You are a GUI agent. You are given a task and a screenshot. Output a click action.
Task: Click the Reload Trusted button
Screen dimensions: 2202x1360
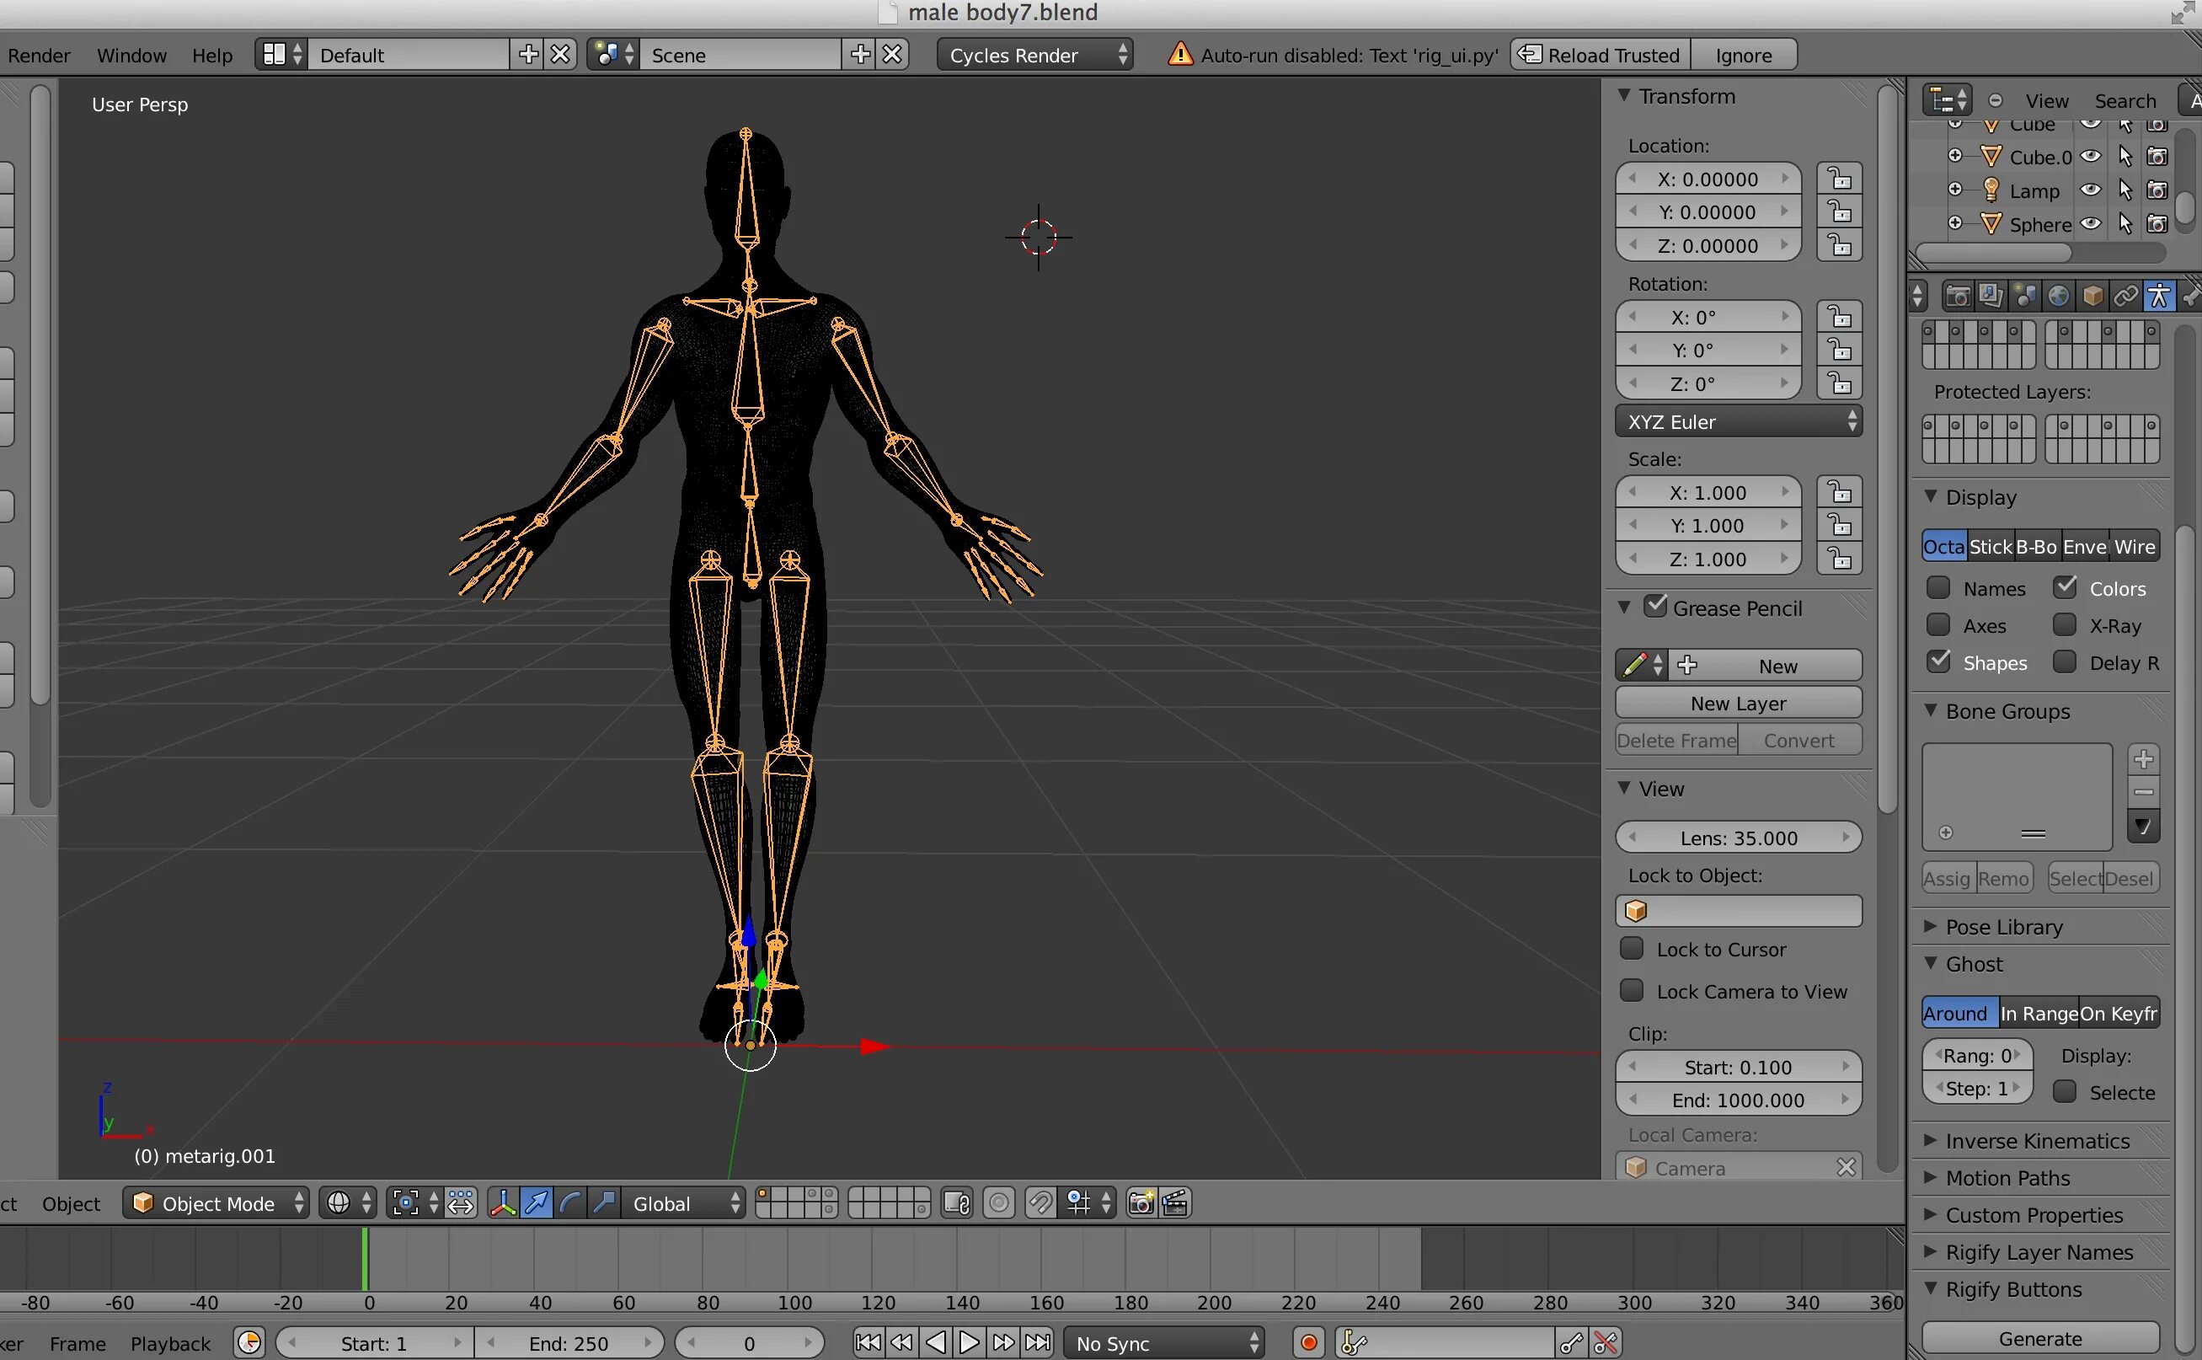(1601, 55)
